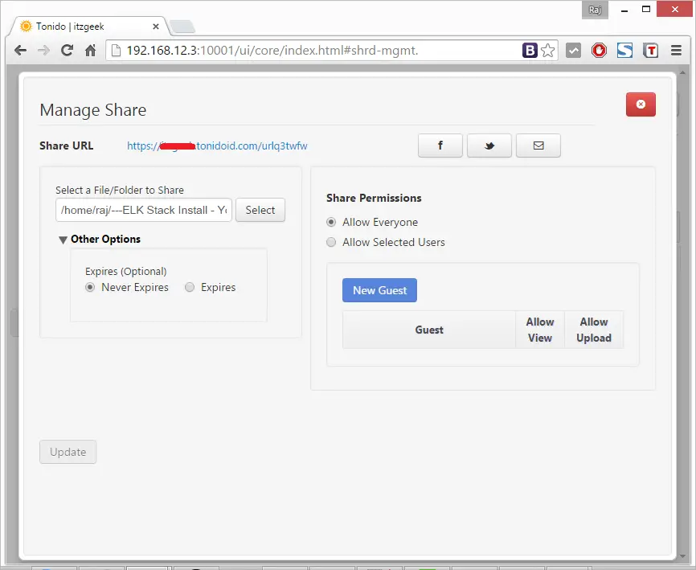696x570 pixels.
Task: Click the Allow View column header
Action: coord(540,330)
